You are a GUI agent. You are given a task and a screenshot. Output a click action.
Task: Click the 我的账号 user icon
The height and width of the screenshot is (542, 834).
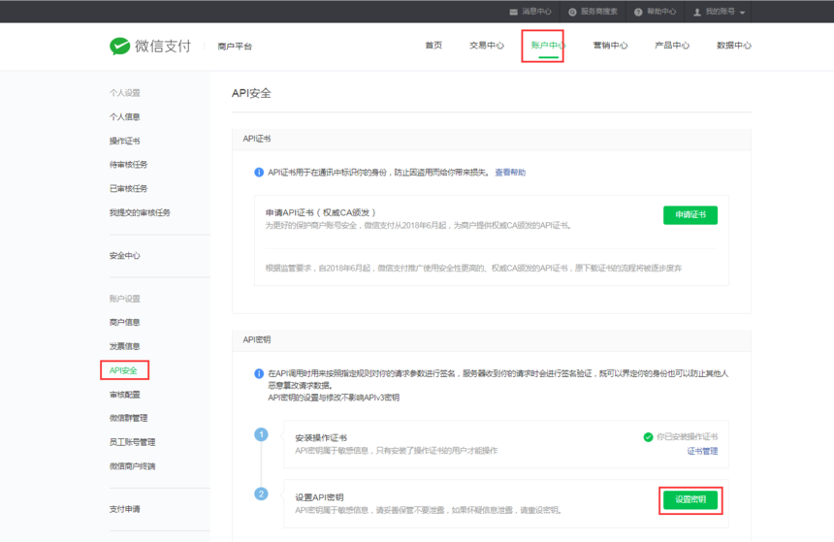click(697, 12)
